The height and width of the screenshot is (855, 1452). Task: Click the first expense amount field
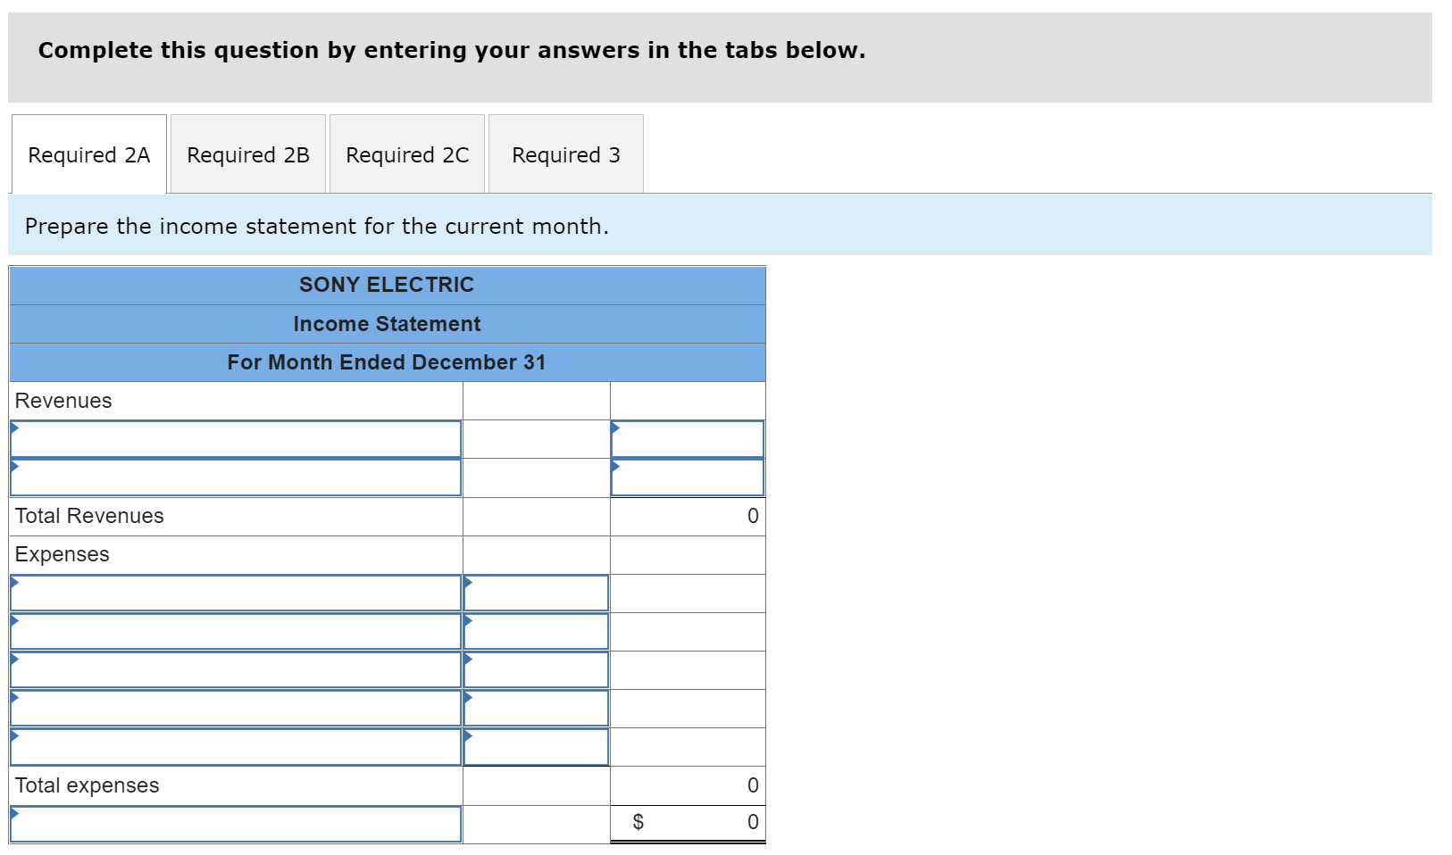pos(535,593)
